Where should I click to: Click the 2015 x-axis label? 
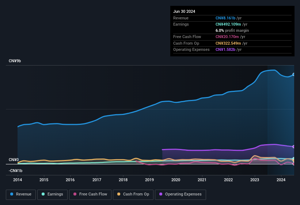tap(44, 180)
